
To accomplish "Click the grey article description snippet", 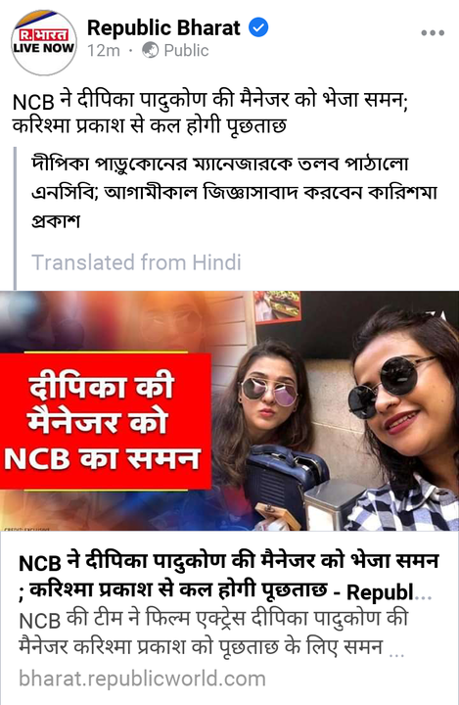I will tap(213, 634).
